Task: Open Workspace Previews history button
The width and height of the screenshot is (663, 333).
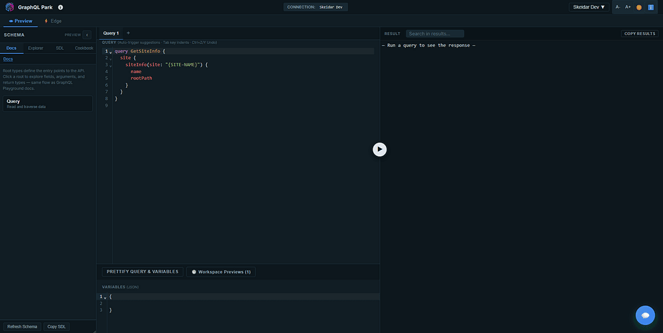Action: tap(221, 272)
